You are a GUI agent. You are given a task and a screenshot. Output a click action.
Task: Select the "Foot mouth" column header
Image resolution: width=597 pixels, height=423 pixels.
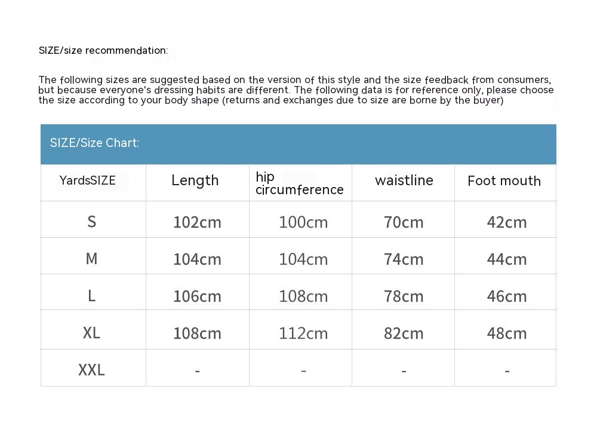[504, 181]
